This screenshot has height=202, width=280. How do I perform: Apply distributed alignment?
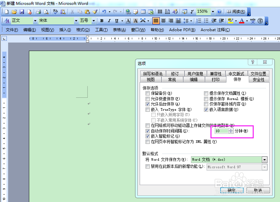click(x=178, y=21)
